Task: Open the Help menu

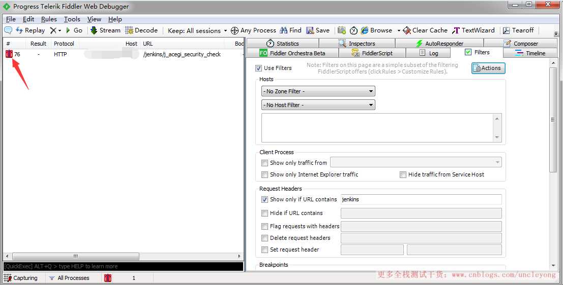Action: click(115, 19)
